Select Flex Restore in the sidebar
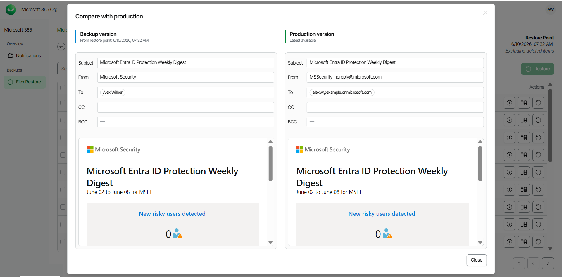The width and height of the screenshot is (562, 277). click(24, 82)
